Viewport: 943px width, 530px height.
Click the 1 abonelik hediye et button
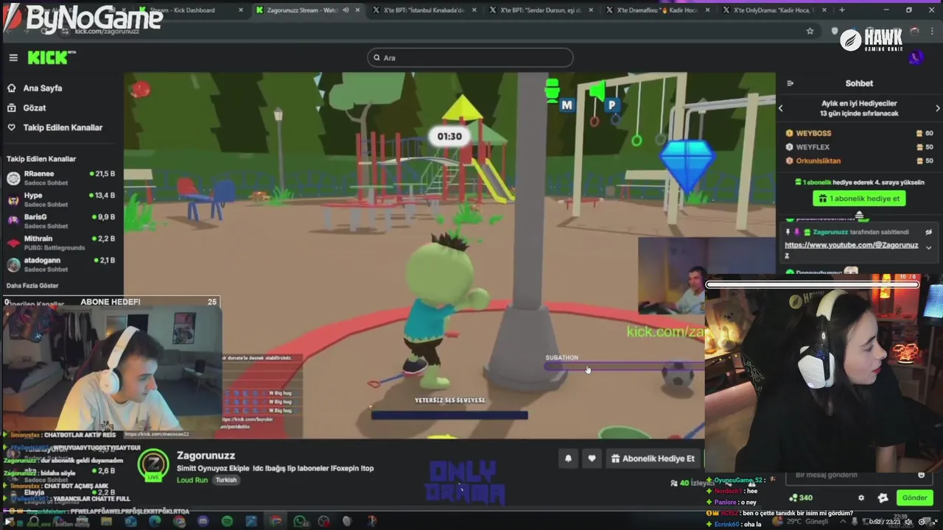[859, 199]
